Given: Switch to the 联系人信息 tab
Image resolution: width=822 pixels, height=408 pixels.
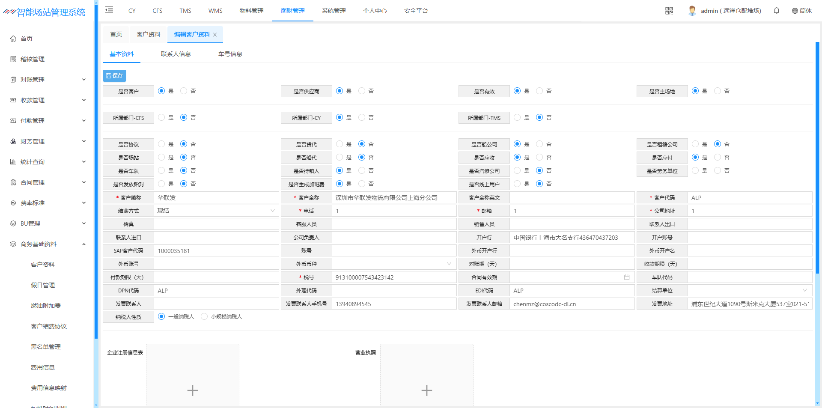Looking at the screenshot, I should (x=176, y=54).
